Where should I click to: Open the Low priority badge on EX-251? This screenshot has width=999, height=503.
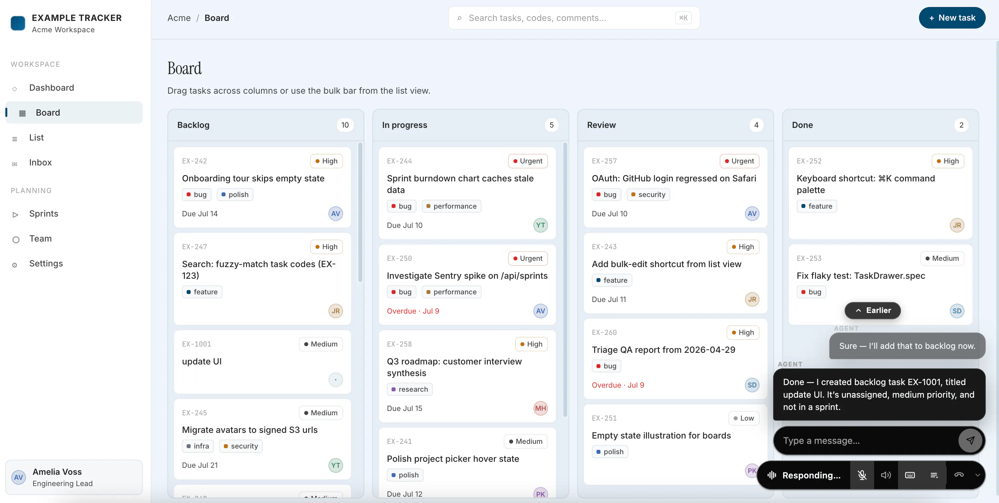(x=743, y=418)
